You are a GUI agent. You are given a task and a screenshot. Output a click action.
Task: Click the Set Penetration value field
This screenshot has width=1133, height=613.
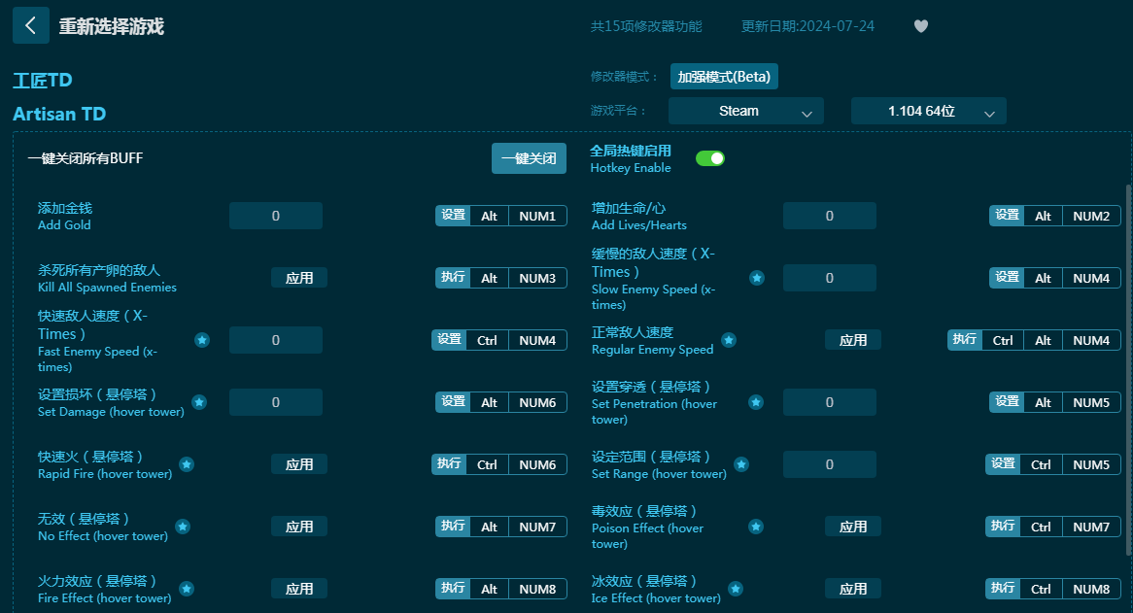click(x=830, y=402)
